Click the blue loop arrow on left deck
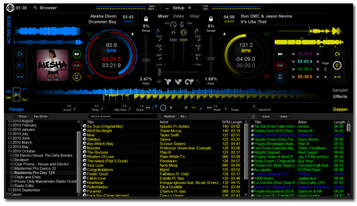This screenshot has height=206, width=357. [x=20, y=54]
